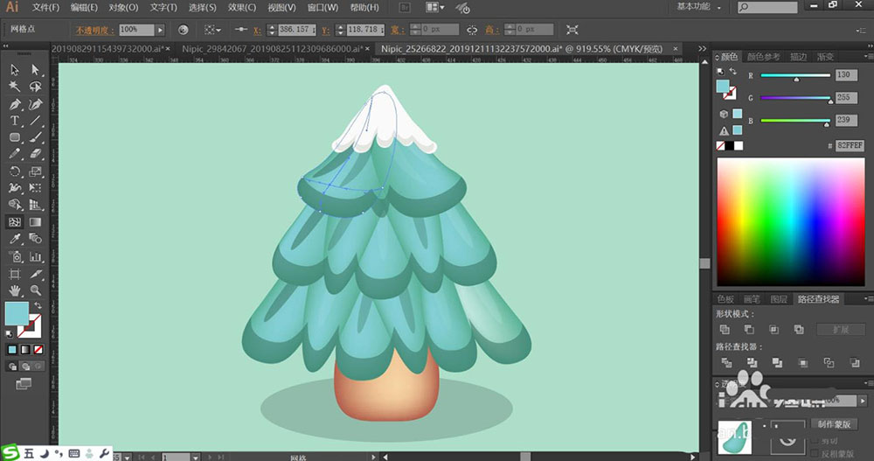The width and height of the screenshot is (874, 461).
Task: Click the 扩展 expand button
Action: (841, 329)
